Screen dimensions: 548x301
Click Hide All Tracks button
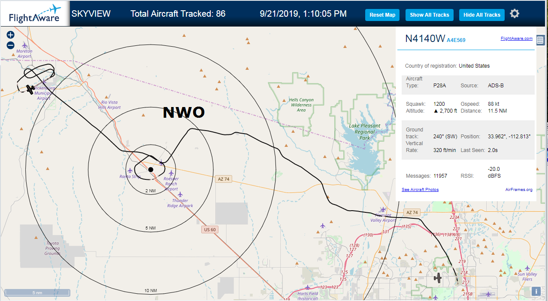pos(482,15)
